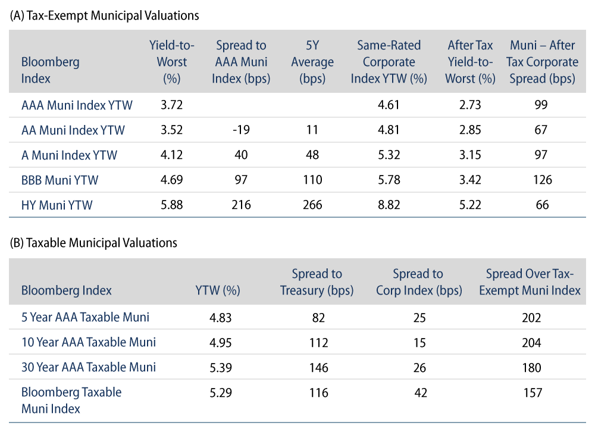The width and height of the screenshot is (595, 435).
Task: Select the AA Muni spread value -19
Action: click(x=242, y=130)
